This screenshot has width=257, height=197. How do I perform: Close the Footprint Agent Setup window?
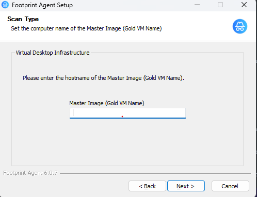[x=244, y=5]
